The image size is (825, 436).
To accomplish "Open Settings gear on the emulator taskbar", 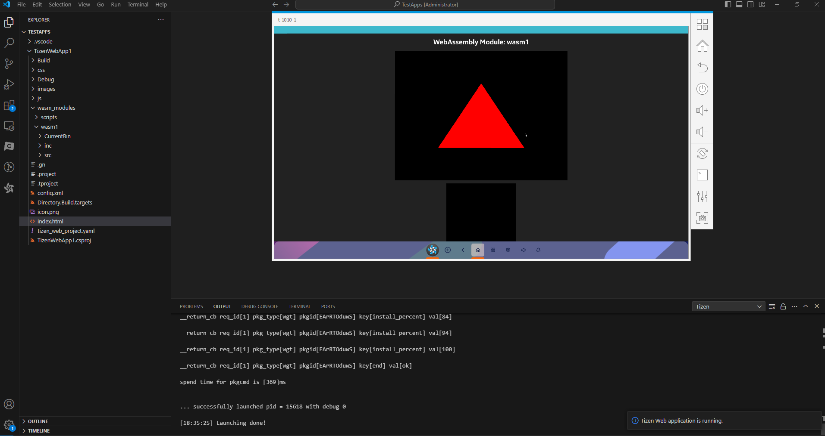I will [508, 250].
